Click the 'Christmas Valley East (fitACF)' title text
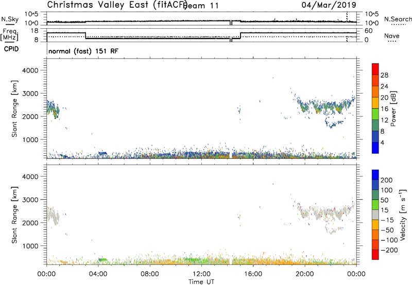412x285 pixels. (x=117, y=5)
